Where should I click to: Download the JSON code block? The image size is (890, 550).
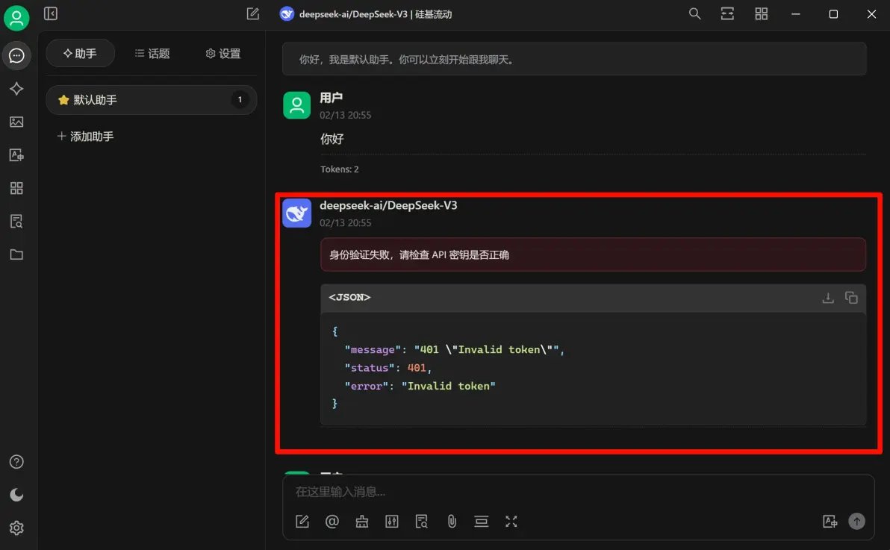pos(827,298)
